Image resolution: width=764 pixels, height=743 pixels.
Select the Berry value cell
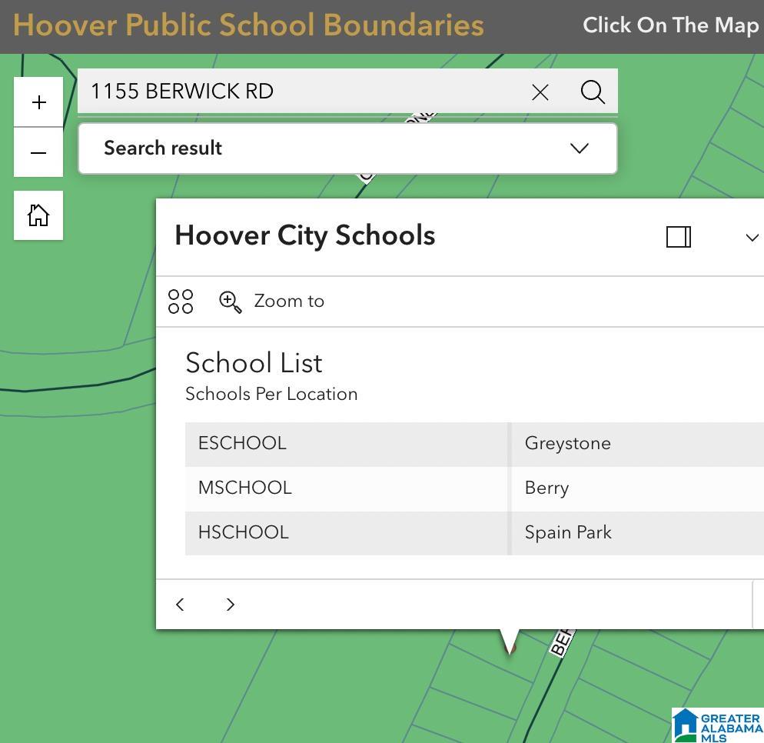click(x=546, y=488)
